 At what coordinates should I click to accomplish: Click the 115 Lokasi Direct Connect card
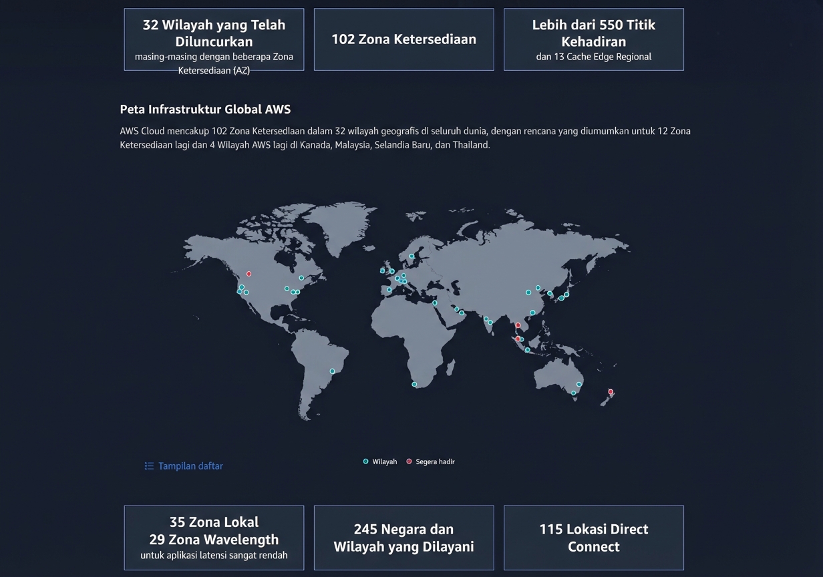[x=593, y=538]
